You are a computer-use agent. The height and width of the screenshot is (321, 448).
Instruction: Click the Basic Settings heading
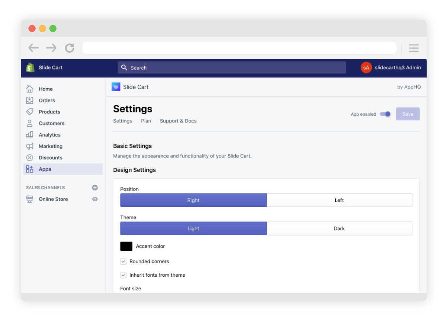click(x=132, y=146)
